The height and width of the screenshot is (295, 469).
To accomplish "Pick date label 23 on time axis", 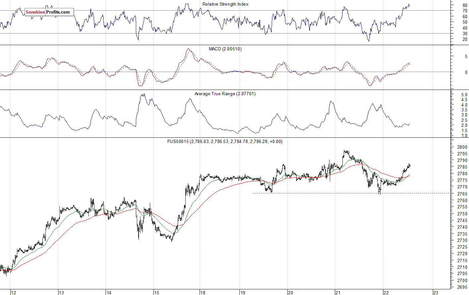I will [436, 293].
